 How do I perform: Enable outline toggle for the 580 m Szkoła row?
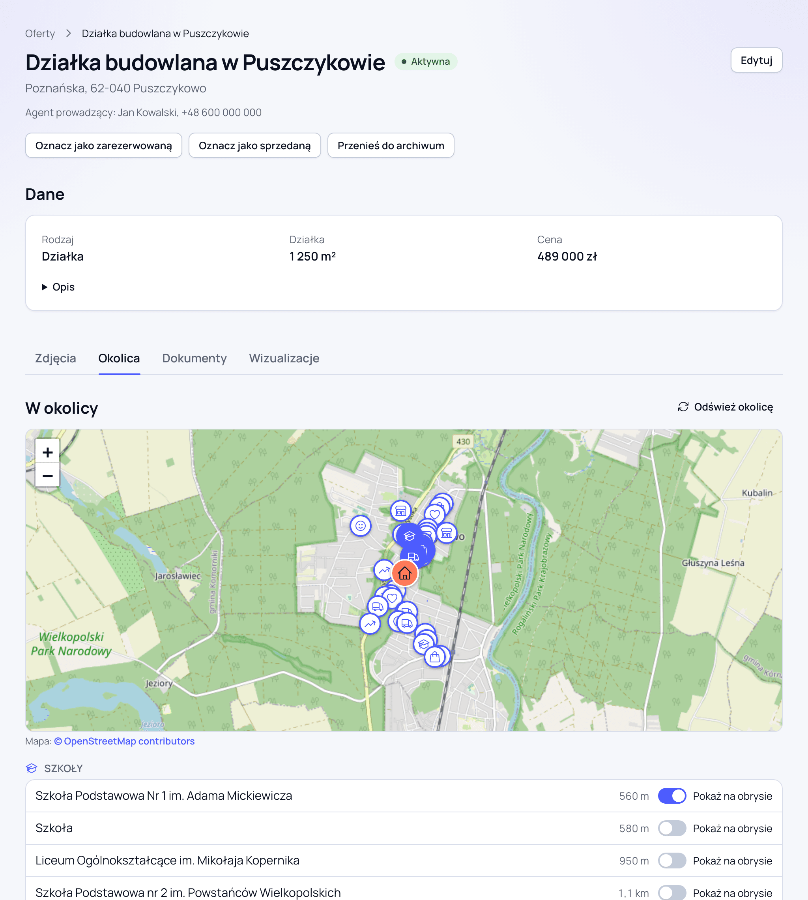tap(672, 828)
